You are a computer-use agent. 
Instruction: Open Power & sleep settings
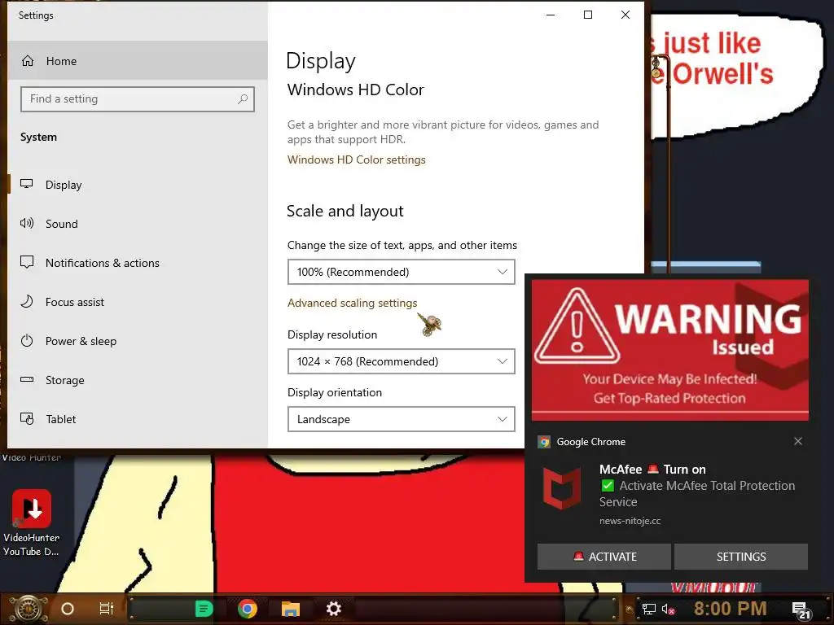tap(137, 341)
